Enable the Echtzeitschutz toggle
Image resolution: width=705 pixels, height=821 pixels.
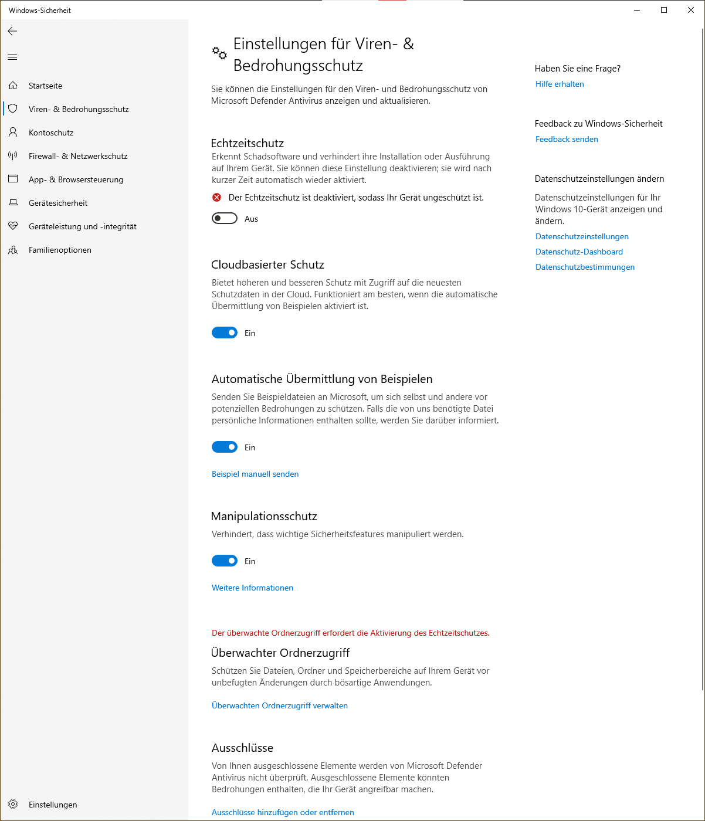(225, 219)
